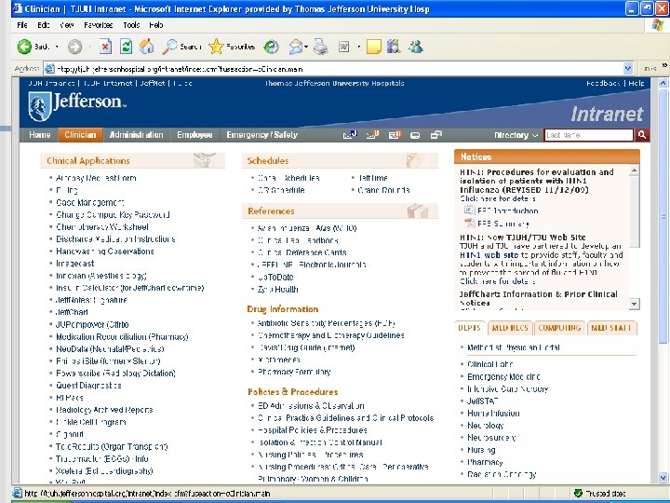Click the Word document icon beside PPE Introduction
Screen dimensions: 670x503
pyautogui.click(x=469, y=211)
